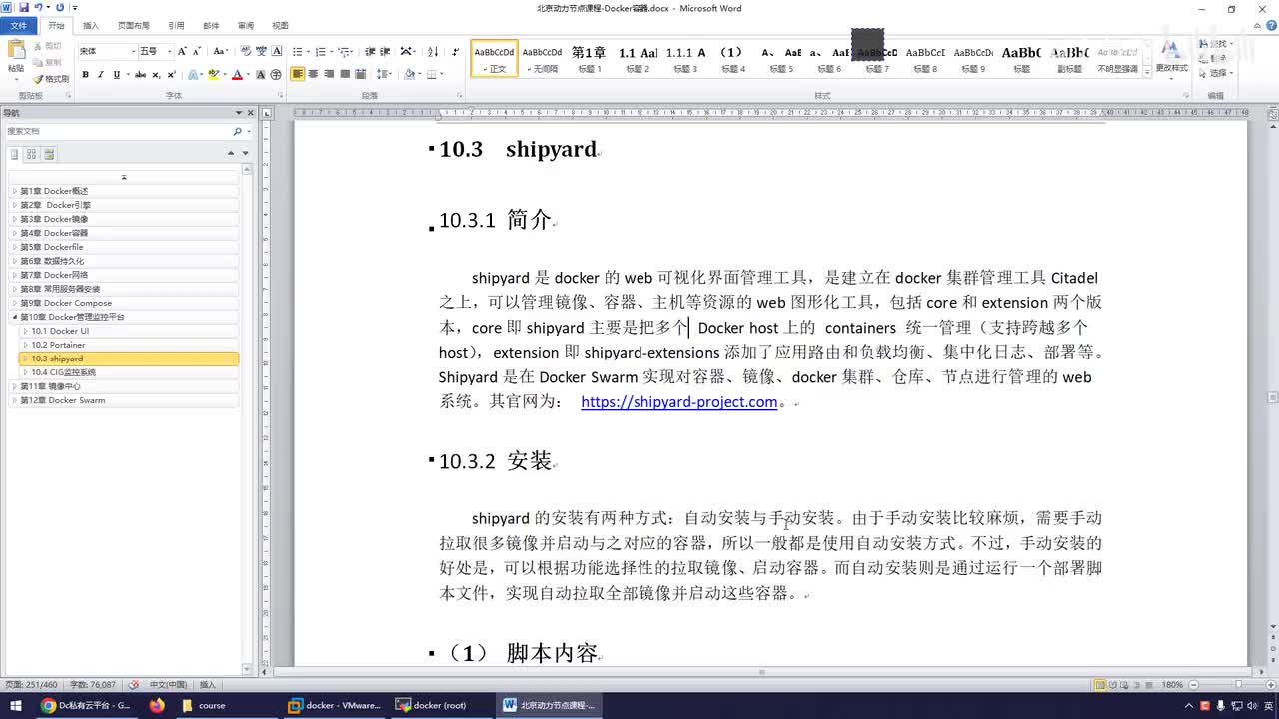Select Center paragraph alignment

point(313,74)
